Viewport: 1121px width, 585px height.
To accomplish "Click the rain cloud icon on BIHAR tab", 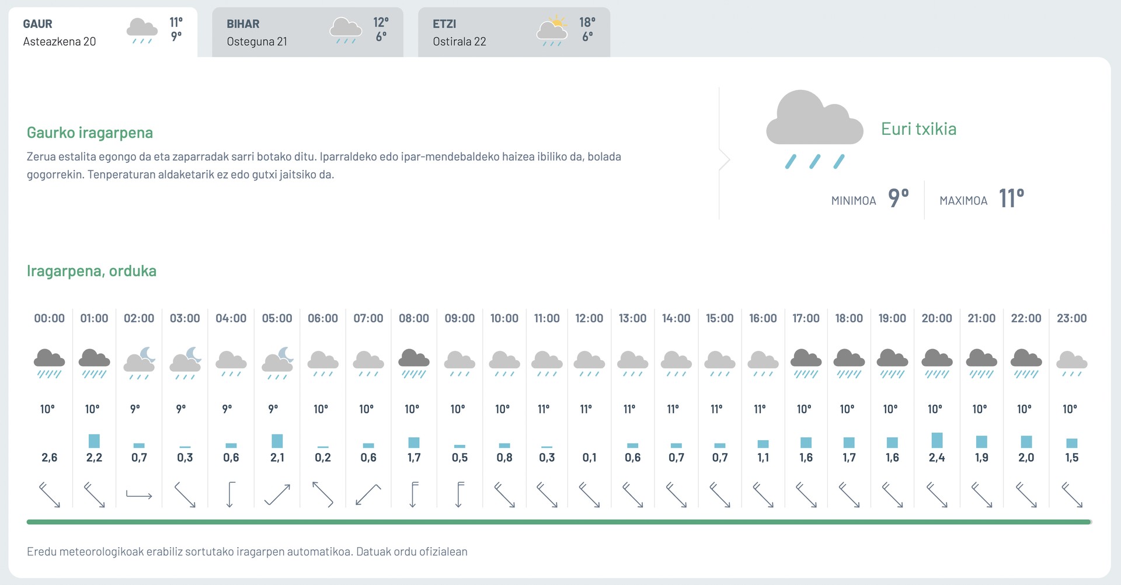I will coord(346,31).
